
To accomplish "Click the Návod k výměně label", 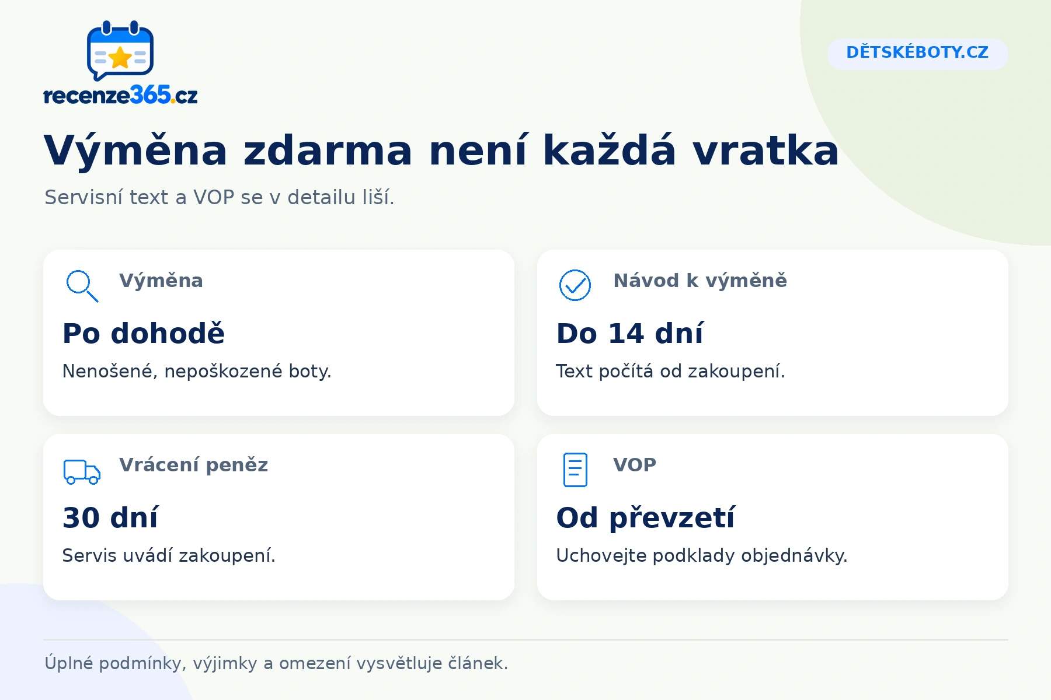I will click(700, 281).
